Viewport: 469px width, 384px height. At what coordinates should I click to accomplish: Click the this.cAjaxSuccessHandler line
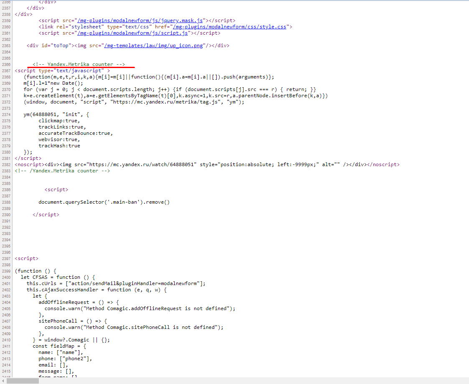[96, 290]
